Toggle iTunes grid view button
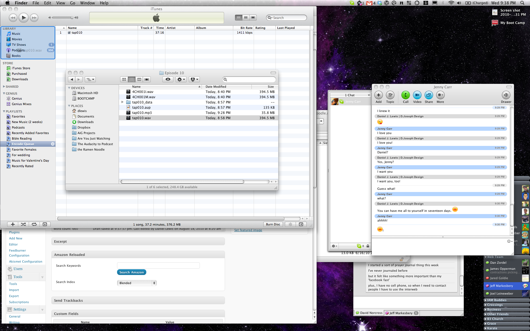The image size is (530, 331). (x=246, y=18)
